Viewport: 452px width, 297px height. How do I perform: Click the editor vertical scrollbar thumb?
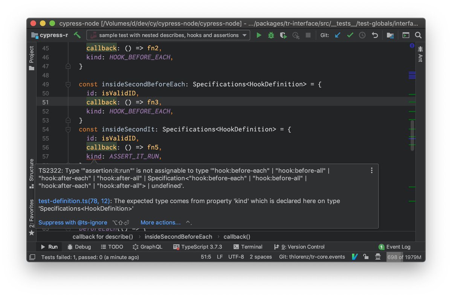(x=412, y=136)
